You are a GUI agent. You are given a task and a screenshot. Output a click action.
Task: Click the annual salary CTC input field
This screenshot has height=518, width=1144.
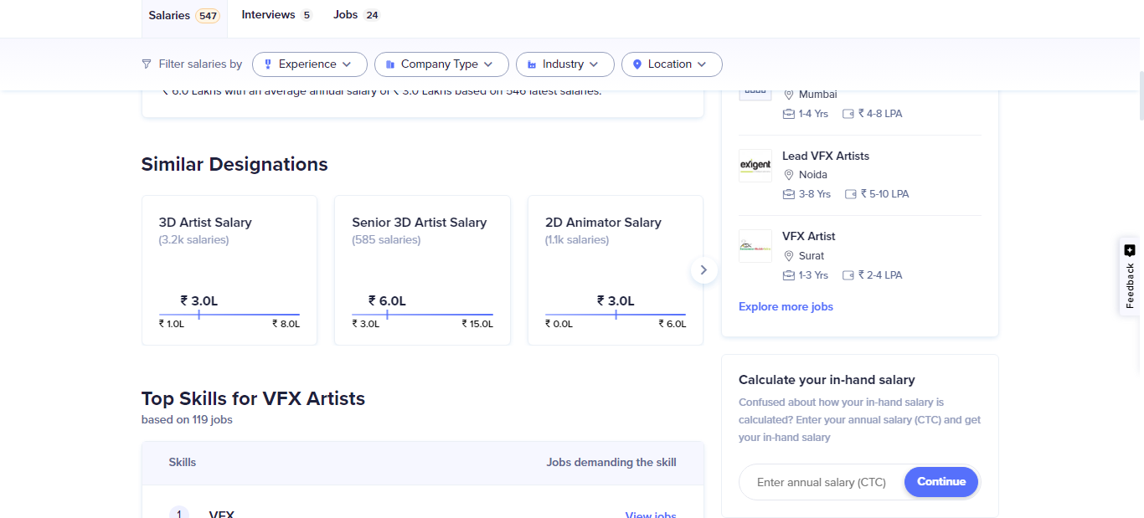(x=821, y=482)
